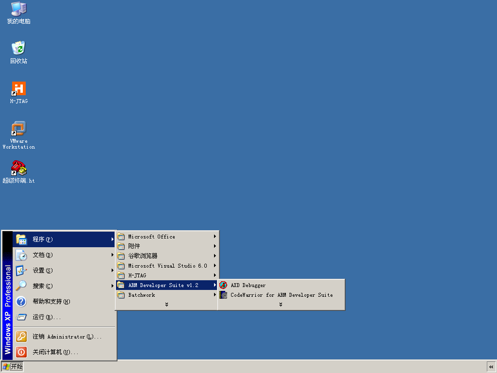The width and height of the screenshot is (497, 373).
Task: Launch CodeWarrior for ARM Developer Suite
Action: 281,295
